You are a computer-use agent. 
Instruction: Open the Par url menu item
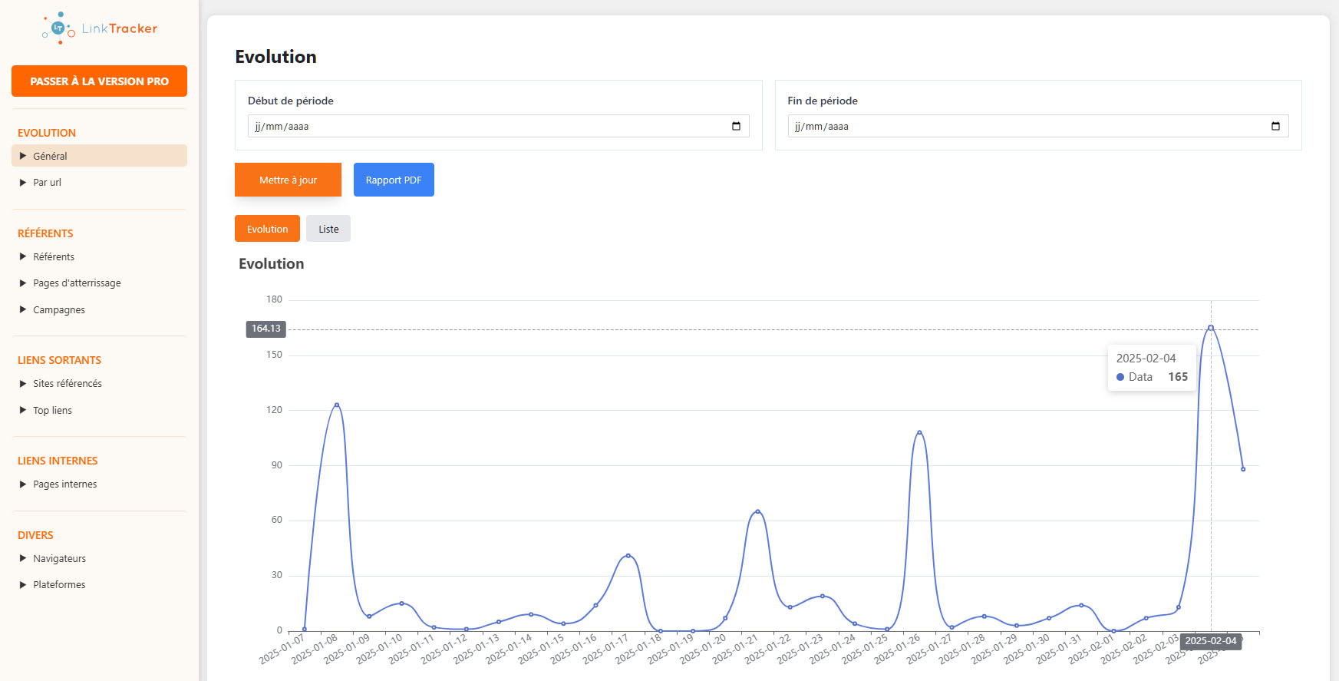pyautogui.click(x=99, y=182)
